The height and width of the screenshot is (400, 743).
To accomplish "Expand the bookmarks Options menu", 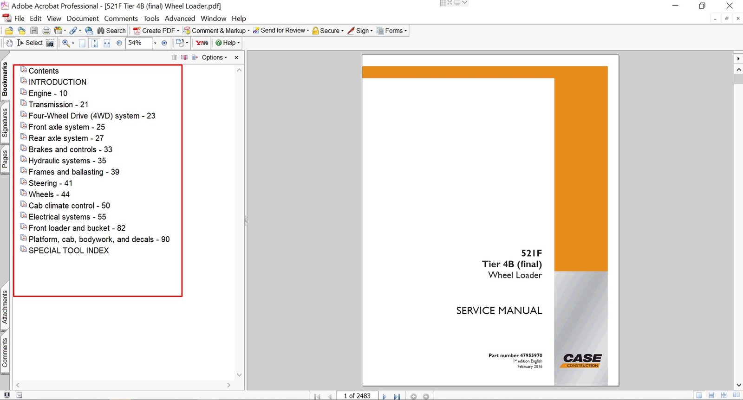I will (214, 58).
